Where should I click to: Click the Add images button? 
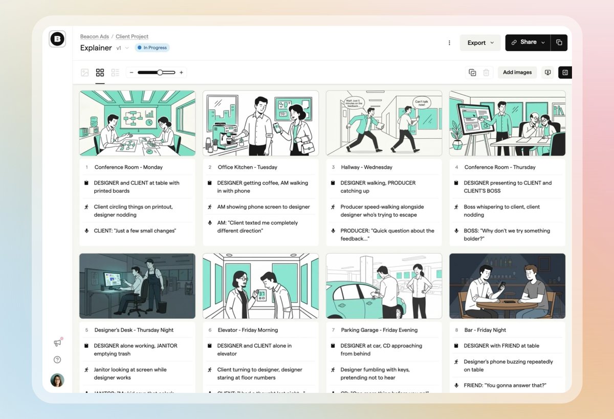517,73
